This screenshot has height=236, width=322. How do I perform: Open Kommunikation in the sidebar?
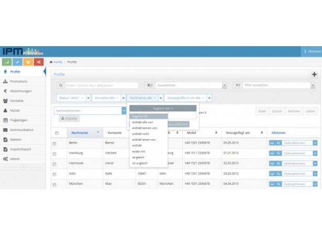21,130
